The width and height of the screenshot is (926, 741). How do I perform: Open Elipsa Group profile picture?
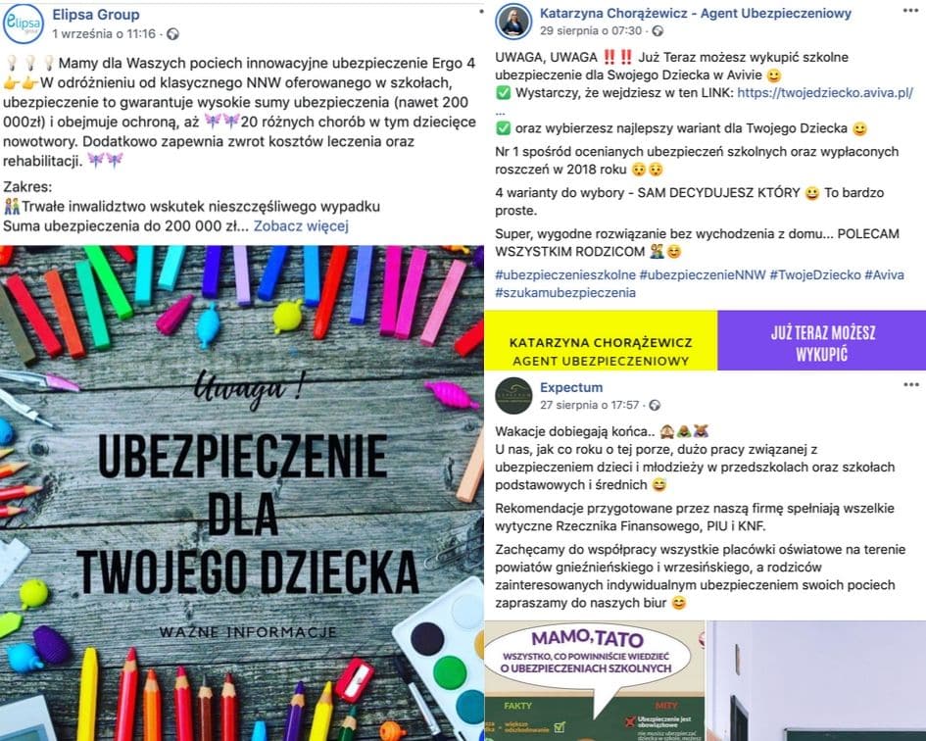point(24,24)
